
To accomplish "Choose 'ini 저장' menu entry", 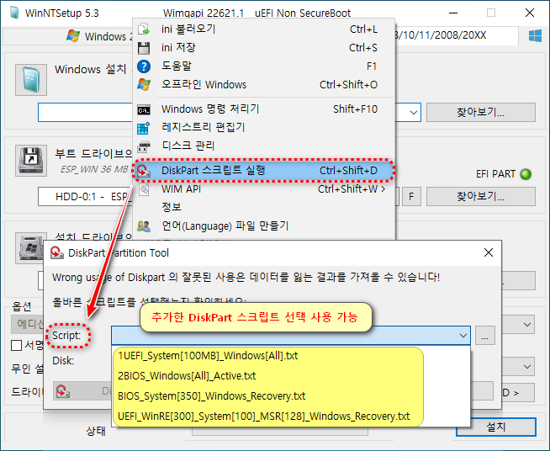I will tap(264, 47).
